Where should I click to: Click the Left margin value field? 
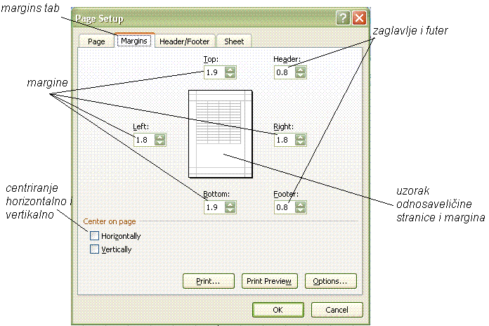[143, 140]
